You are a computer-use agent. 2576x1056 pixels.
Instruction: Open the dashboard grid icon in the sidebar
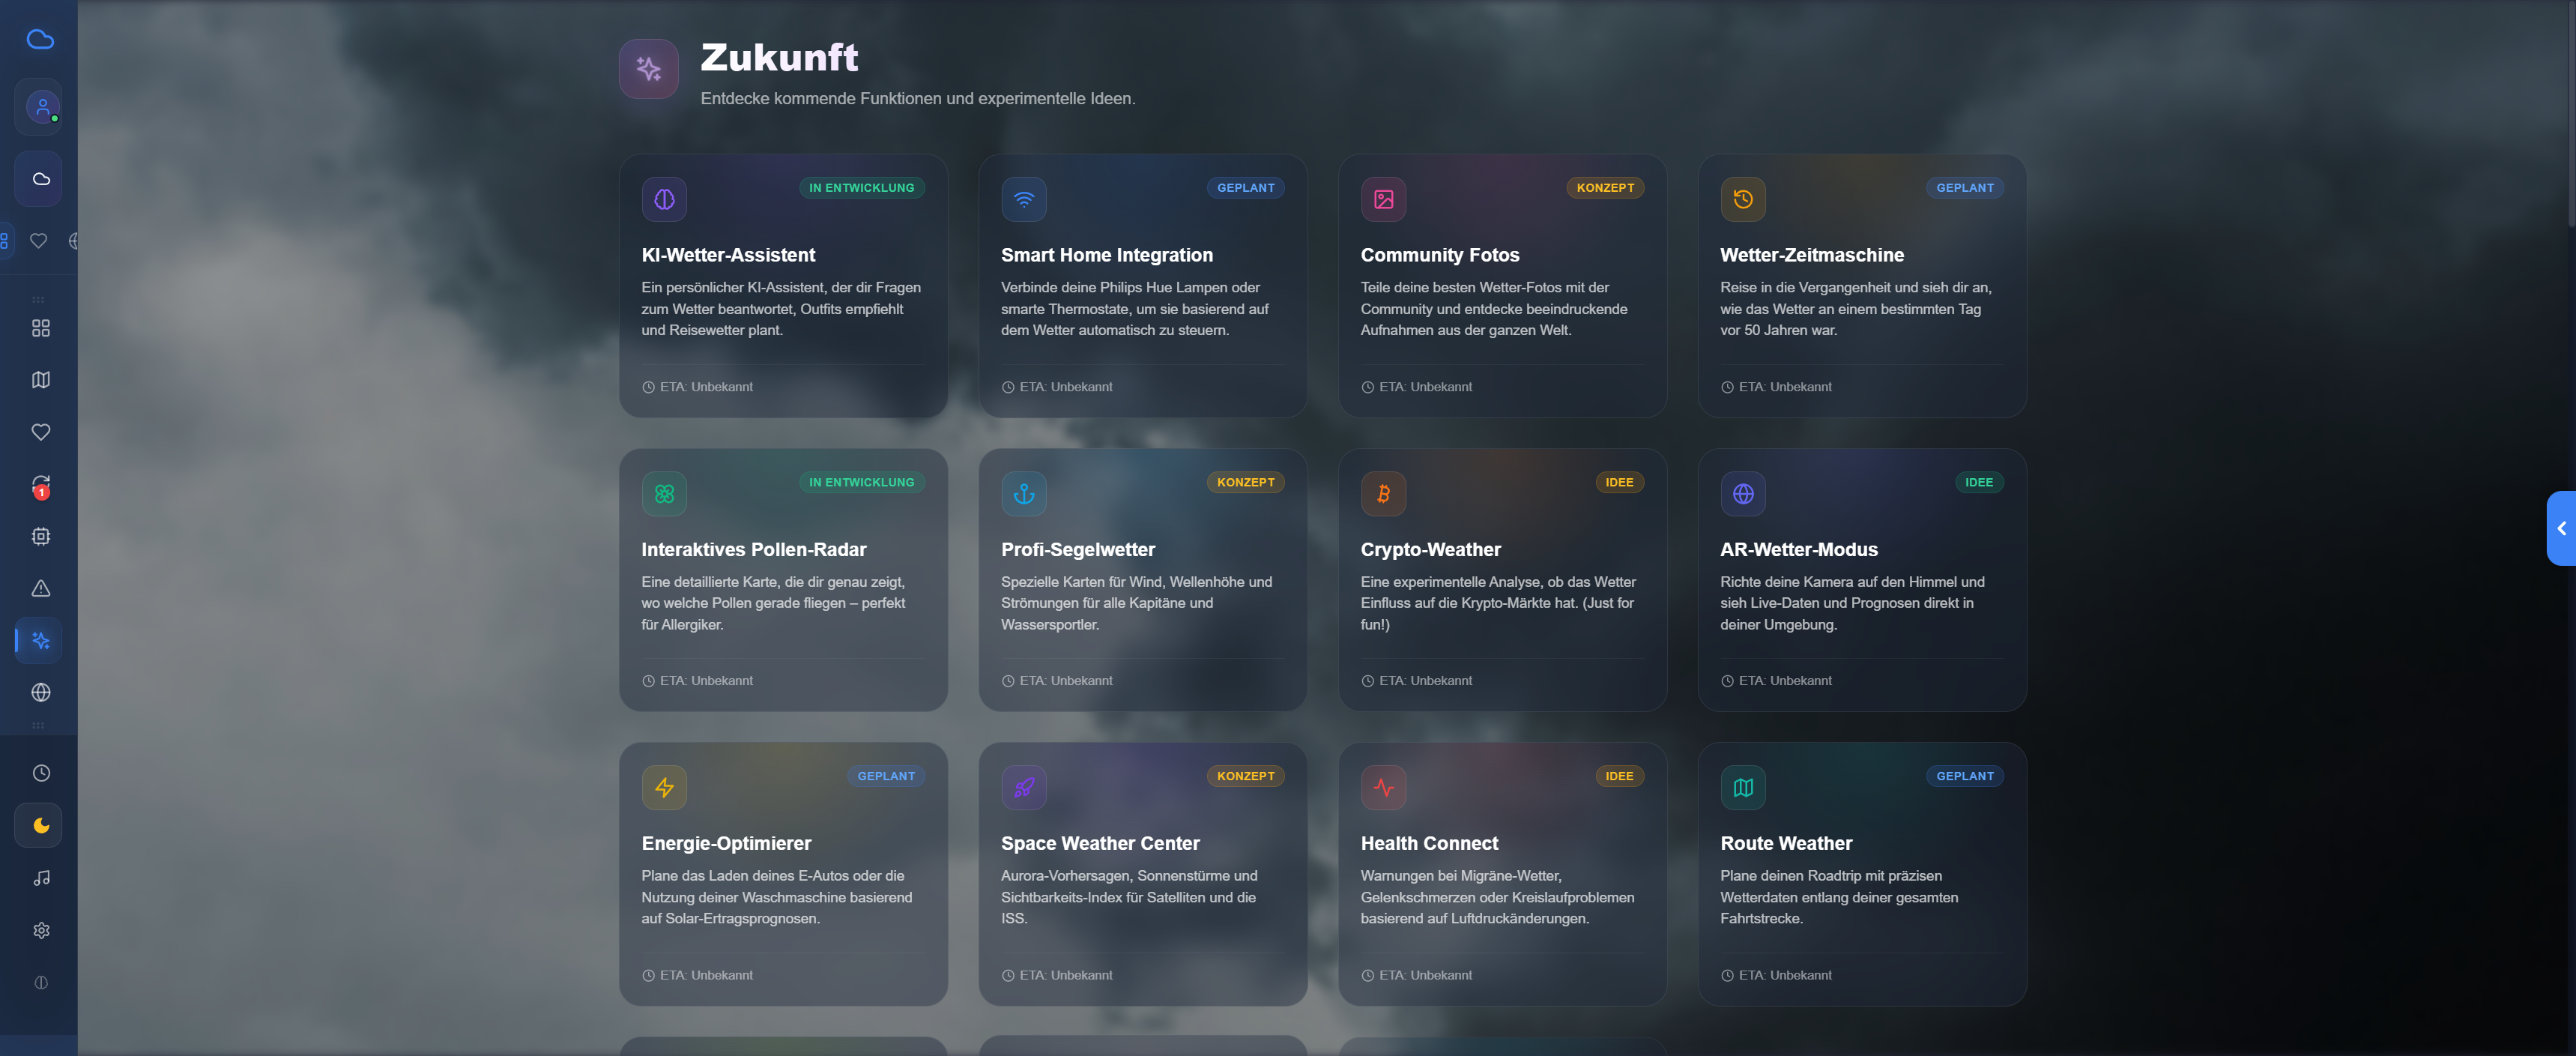[40, 328]
